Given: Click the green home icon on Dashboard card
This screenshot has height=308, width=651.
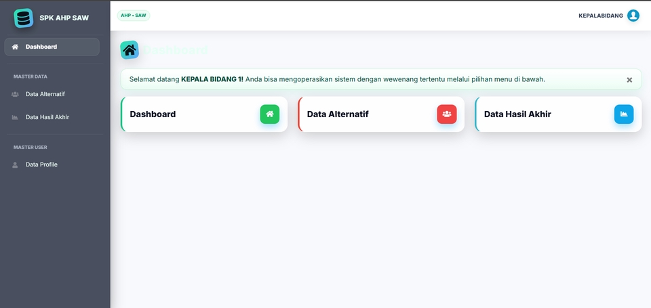Looking at the screenshot, I should [269, 114].
